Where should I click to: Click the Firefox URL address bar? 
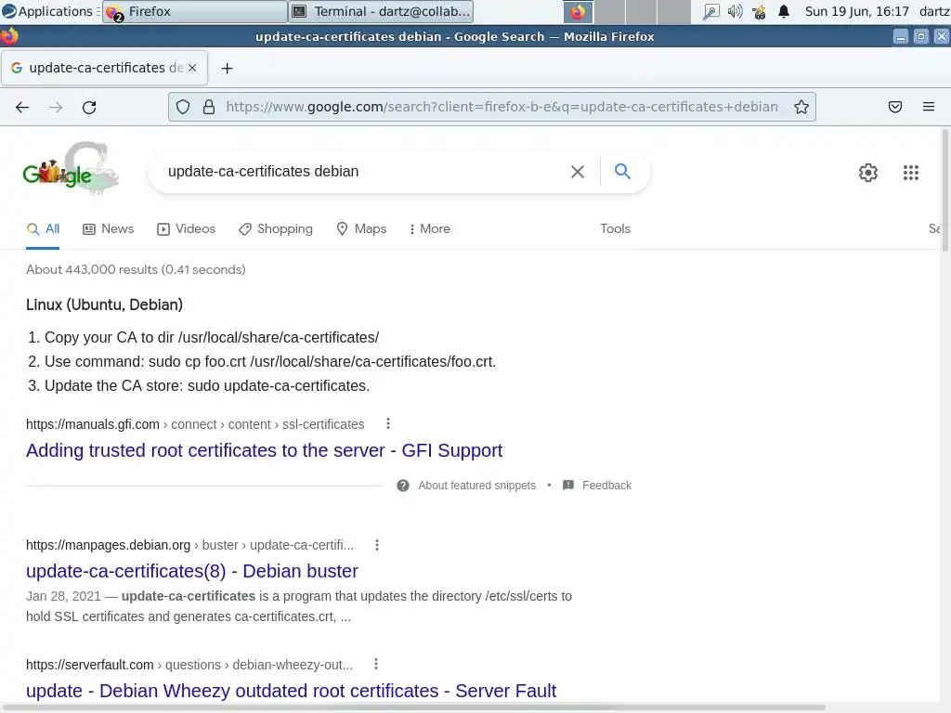pyautogui.click(x=502, y=108)
